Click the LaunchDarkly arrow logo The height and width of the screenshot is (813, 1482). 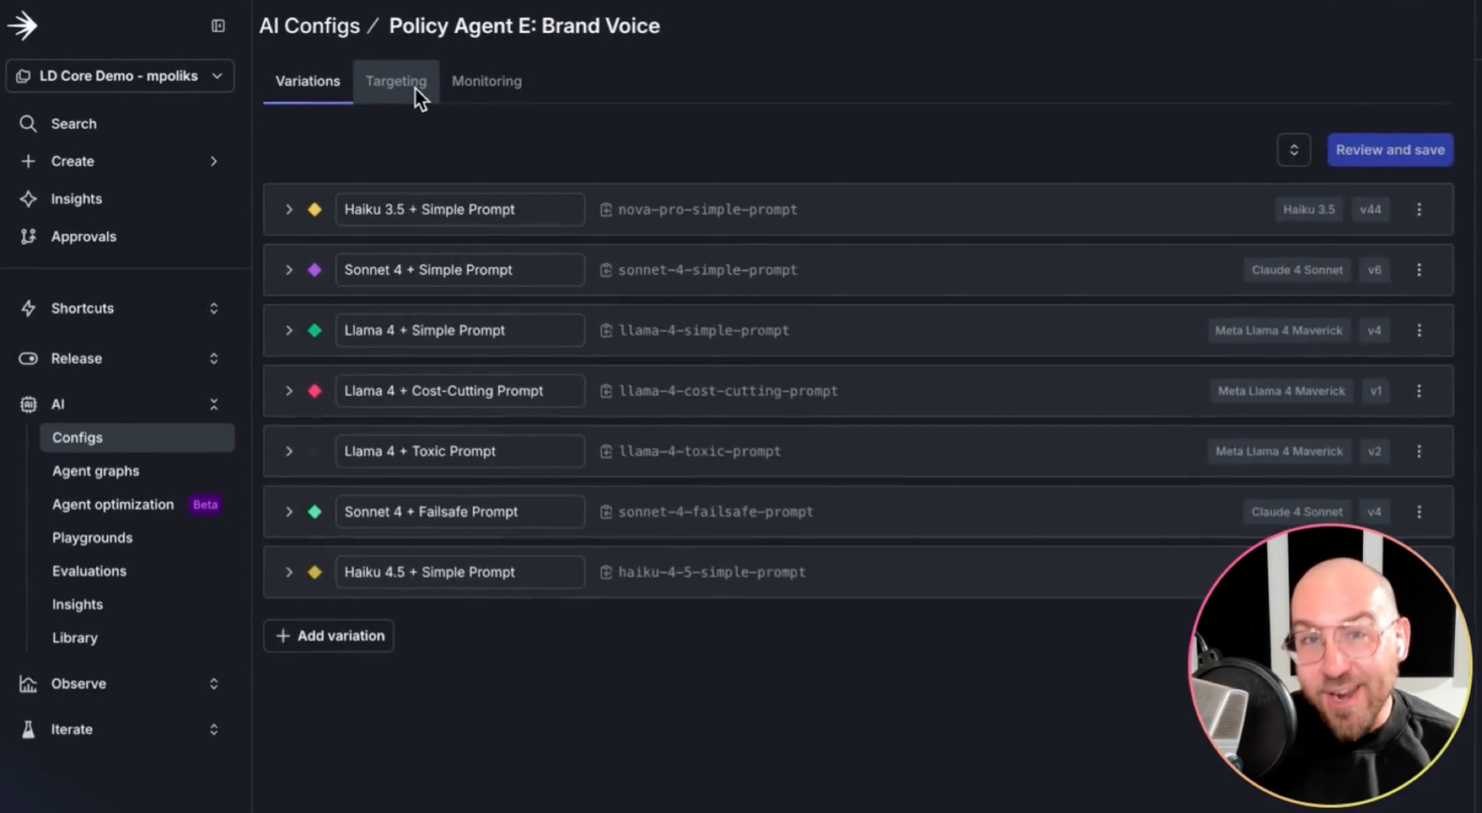pos(23,26)
